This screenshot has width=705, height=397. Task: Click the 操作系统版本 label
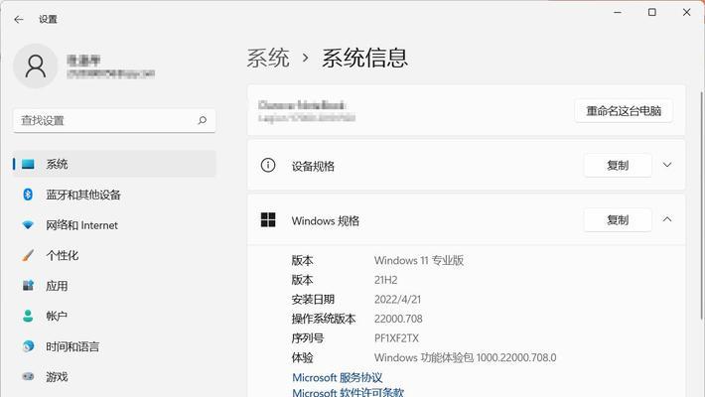coord(324,319)
